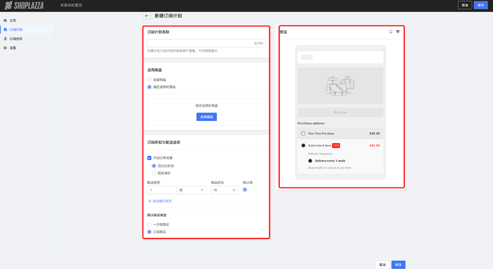This screenshot has height=269, width=493.
Task: Select One-Time Purchase in the preview
Action: coord(304,133)
